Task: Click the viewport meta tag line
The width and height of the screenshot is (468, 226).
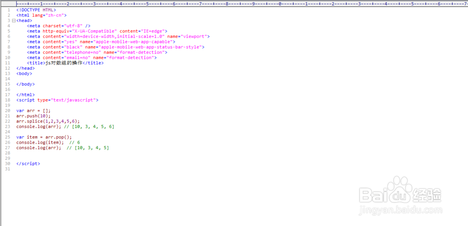Action: (x=118, y=36)
